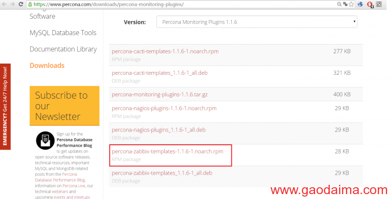Download percona-cacti-templates-1.1.6-1.noarch.rpm
The image size is (392, 199).
[165, 51]
